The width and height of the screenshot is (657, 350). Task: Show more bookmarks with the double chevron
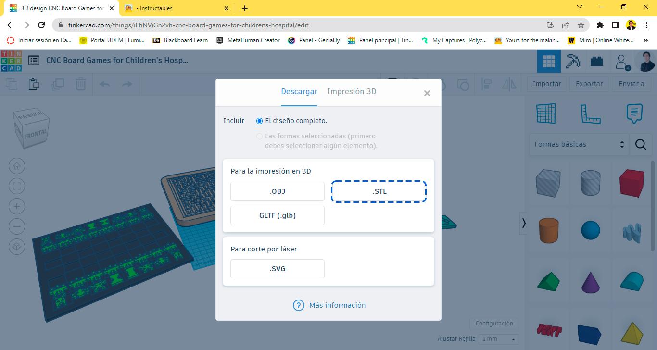(646, 40)
